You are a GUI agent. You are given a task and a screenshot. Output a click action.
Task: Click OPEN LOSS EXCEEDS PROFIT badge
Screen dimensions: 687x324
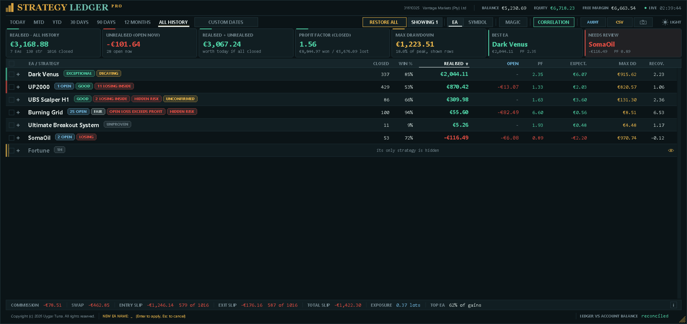[136, 112]
